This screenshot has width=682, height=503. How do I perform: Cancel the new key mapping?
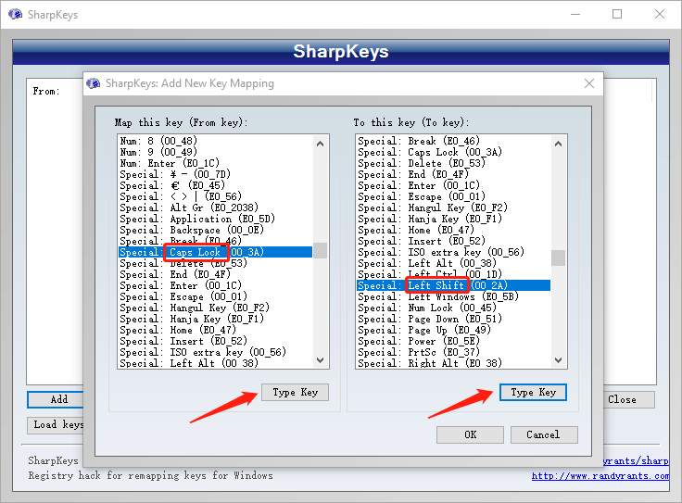point(544,434)
